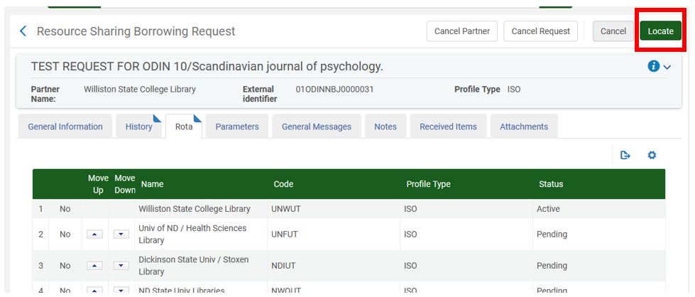
Task: Switch to General Messages tab
Action: [x=317, y=126]
